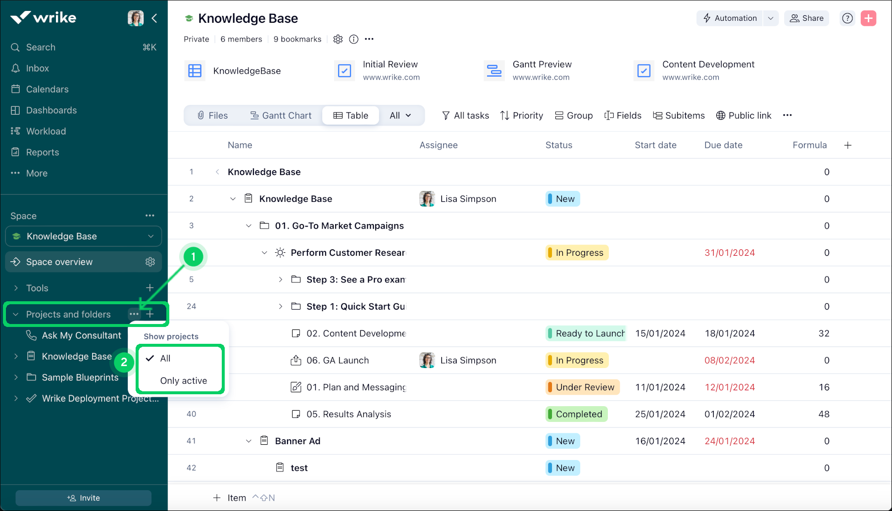This screenshot has height=511, width=892.
Task: Open the Initial Review bookmark checkbox icon
Action: pos(345,71)
